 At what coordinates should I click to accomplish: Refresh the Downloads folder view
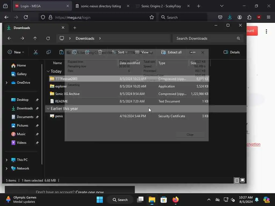48,38
